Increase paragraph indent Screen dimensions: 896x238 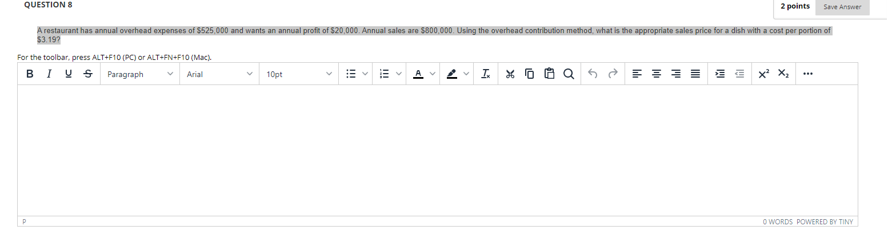tap(720, 74)
